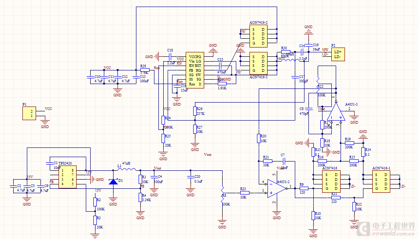This screenshot has width=418, height=239.
Task: Select capacitor C9 near the FB label
Action: [40, 186]
